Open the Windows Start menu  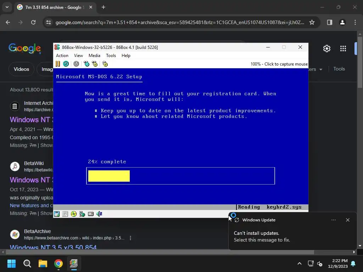(11, 263)
